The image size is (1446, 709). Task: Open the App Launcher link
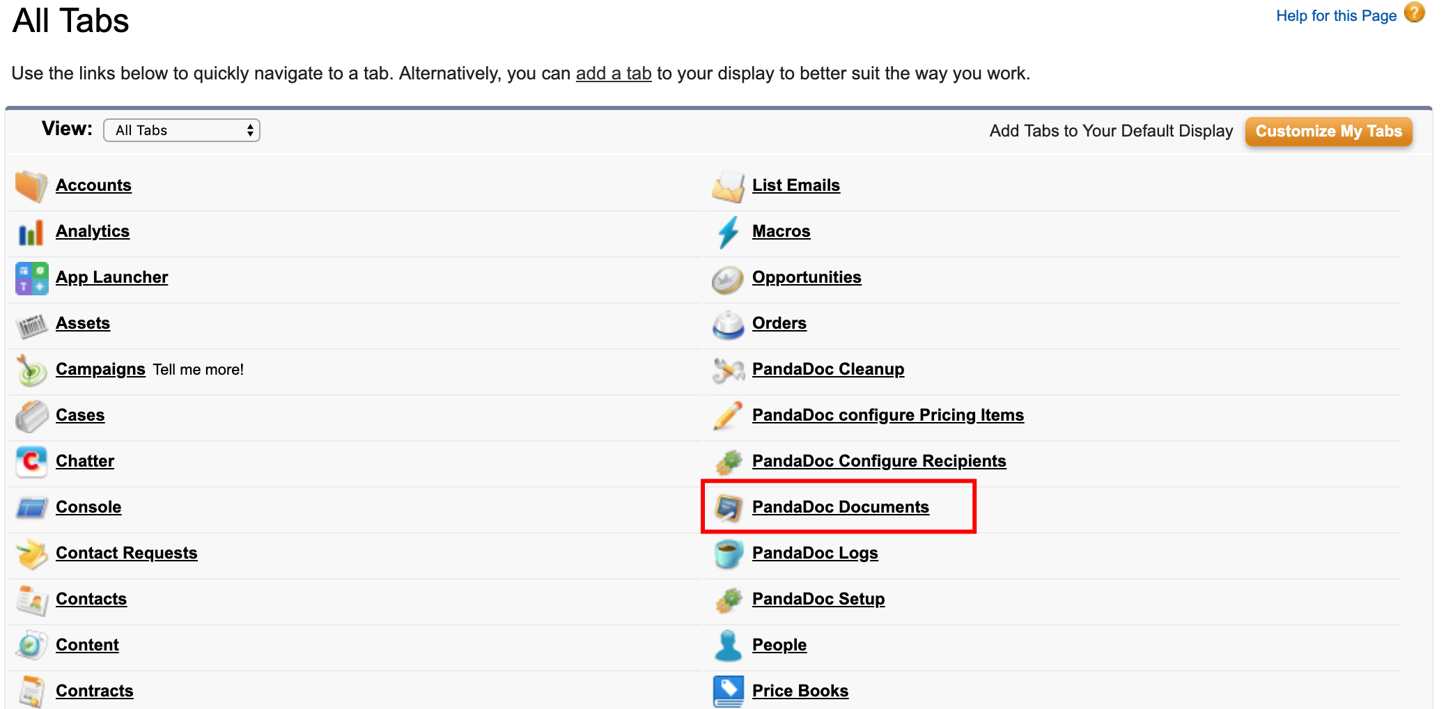point(111,277)
